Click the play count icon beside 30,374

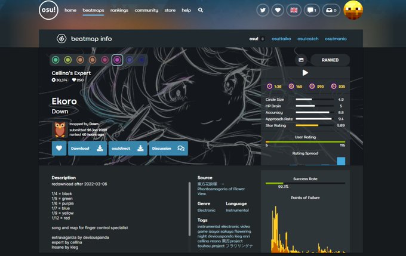[54, 80]
